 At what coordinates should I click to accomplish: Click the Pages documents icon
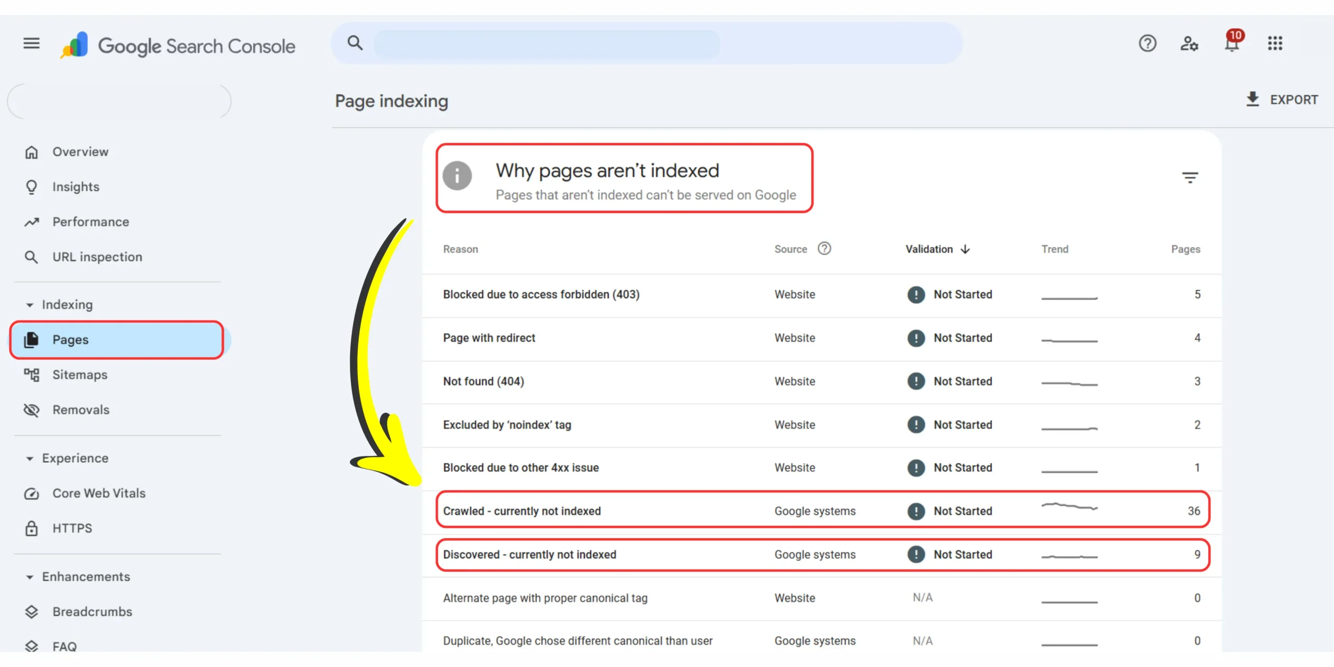coord(31,340)
